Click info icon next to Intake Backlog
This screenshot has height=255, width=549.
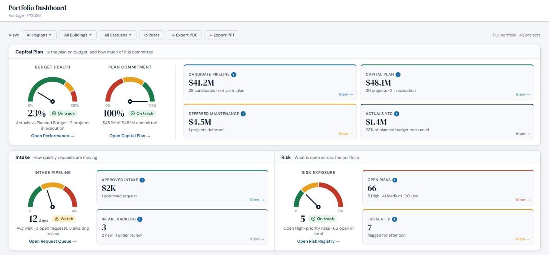coord(140,219)
